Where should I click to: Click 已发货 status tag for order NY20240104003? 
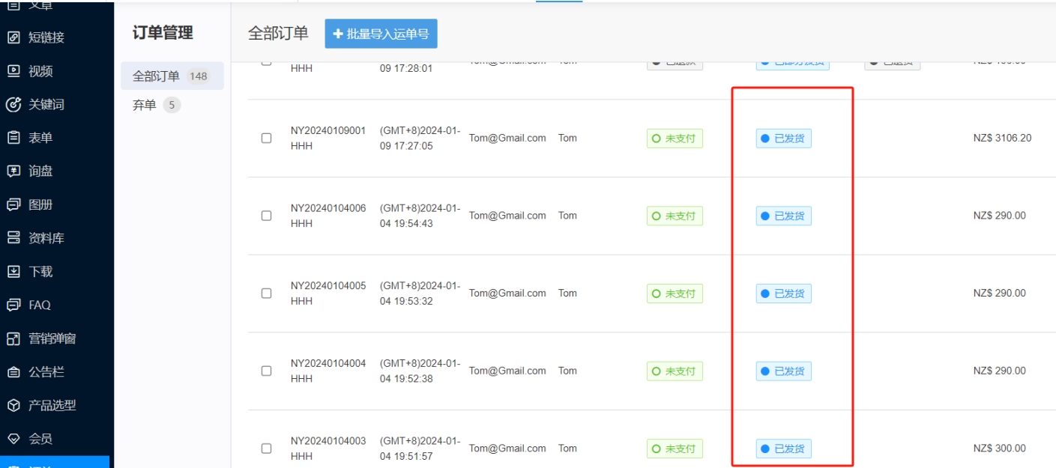(783, 449)
